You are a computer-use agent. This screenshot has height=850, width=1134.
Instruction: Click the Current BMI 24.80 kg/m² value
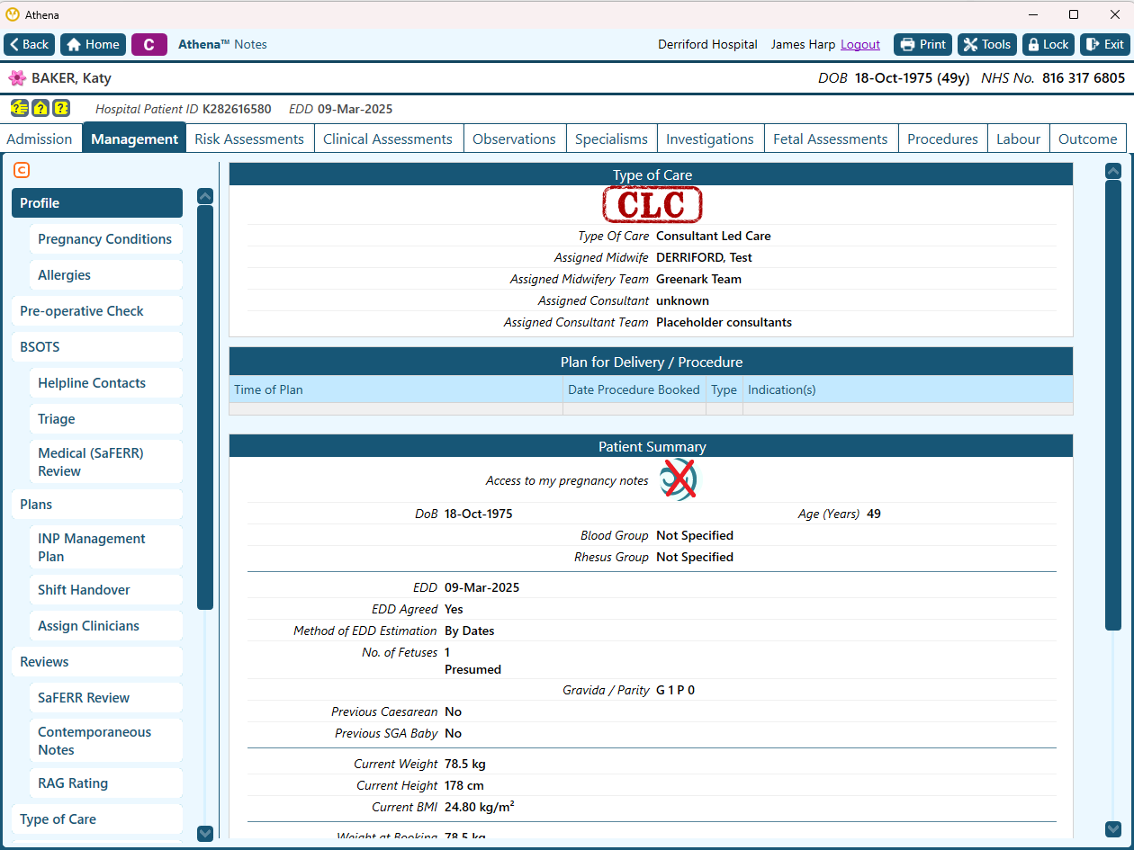[x=480, y=807]
